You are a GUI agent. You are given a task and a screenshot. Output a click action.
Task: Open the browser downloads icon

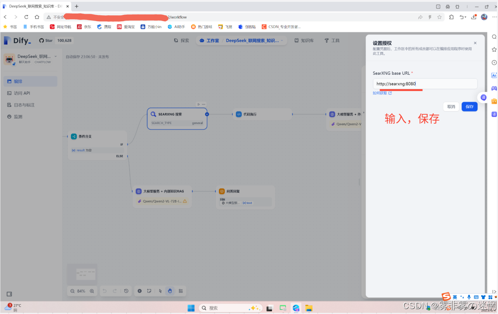tap(474, 17)
